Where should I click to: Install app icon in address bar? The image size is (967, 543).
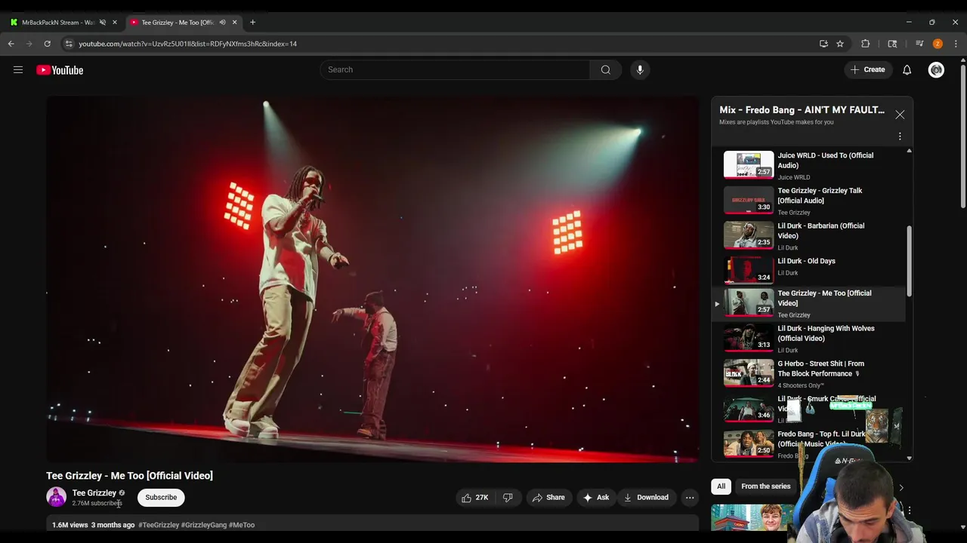click(x=823, y=44)
